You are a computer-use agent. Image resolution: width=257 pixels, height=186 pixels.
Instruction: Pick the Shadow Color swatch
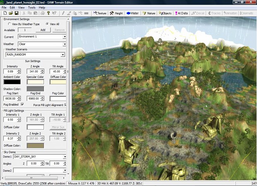click(35, 89)
